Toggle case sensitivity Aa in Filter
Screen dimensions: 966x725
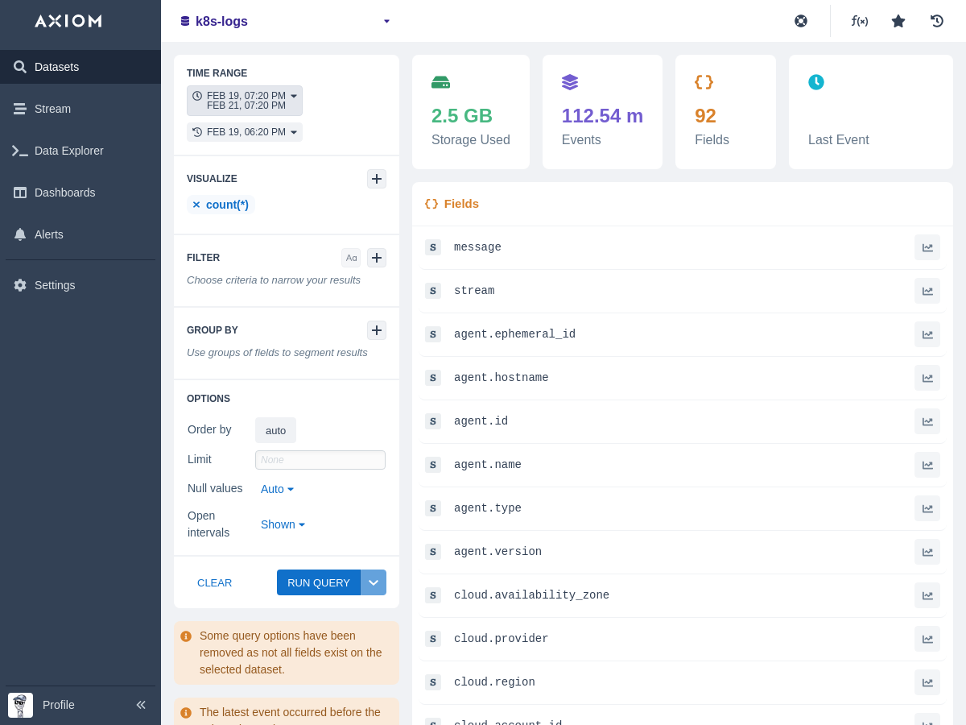click(351, 258)
